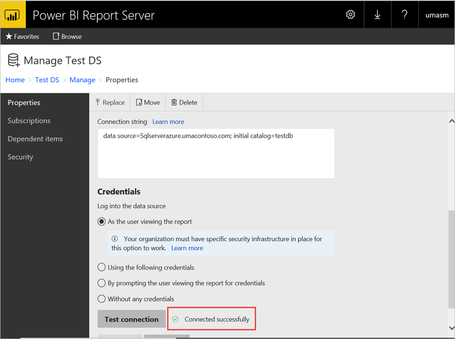This screenshot has height=339, width=455.
Task: Open the Learn more link beside Connection string
Action: (x=168, y=122)
